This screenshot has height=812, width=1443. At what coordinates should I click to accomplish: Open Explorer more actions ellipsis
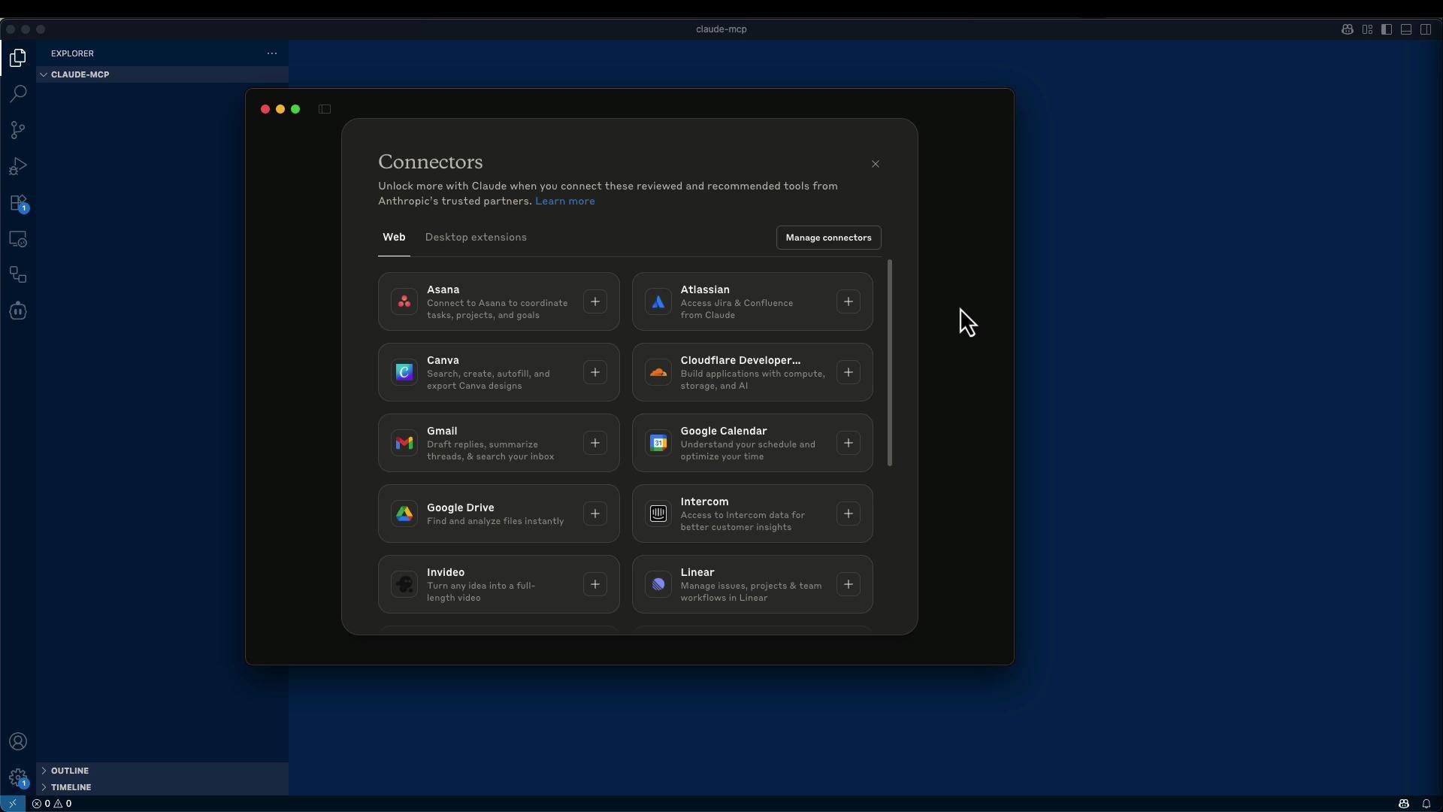click(272, 53)
